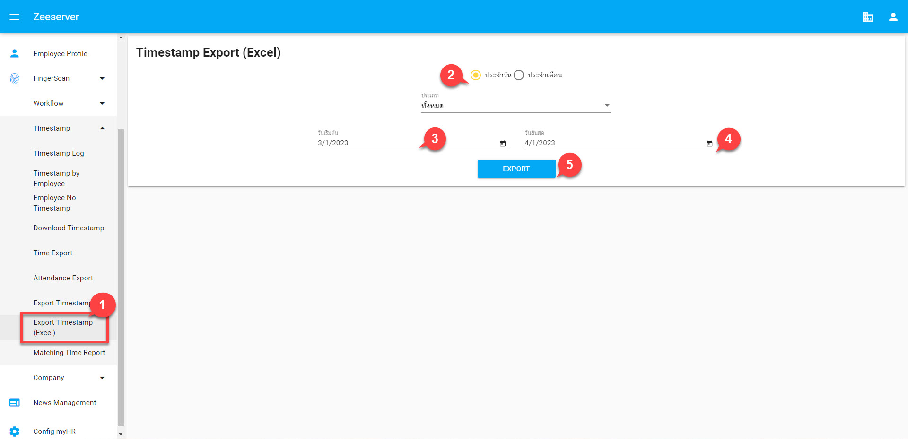Click the Employee Profile person icon
This screenshot has height=439, width=908.
tap(14, 53)
